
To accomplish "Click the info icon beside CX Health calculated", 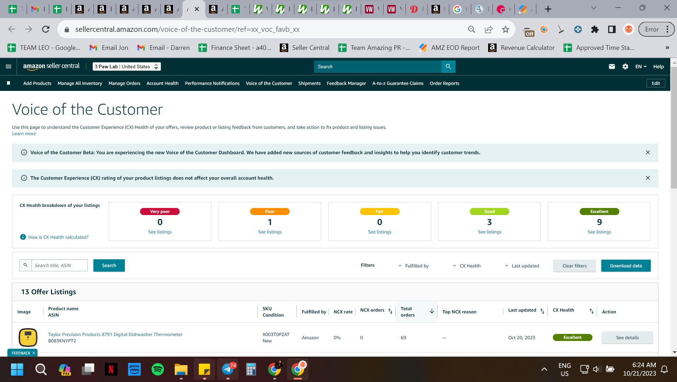I will (x=23, y=237).
